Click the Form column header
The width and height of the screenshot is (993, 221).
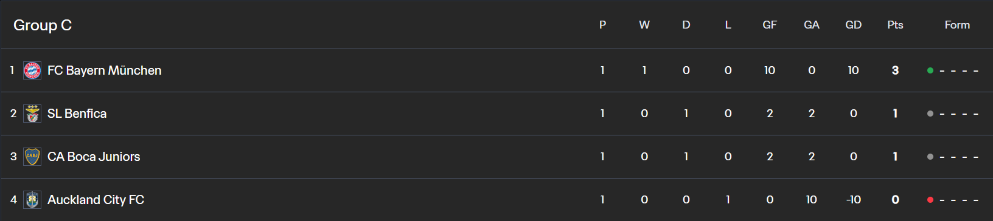(957, 25)
